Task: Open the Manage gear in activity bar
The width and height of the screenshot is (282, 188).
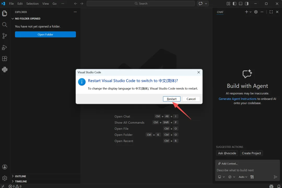Action: (x=5, y=178)
